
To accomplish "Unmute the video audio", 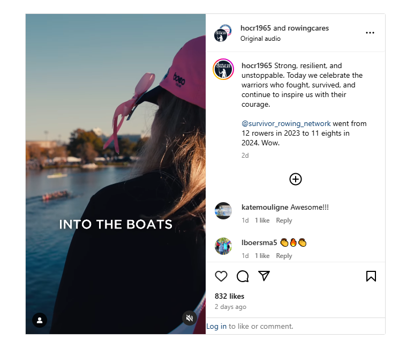I will (x=189, y=318).
